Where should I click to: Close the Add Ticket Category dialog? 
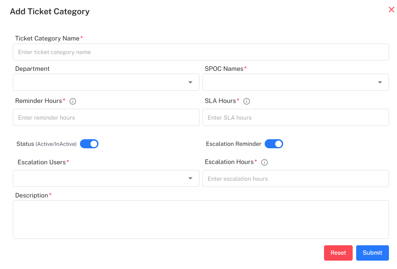[x=391, y=10]
